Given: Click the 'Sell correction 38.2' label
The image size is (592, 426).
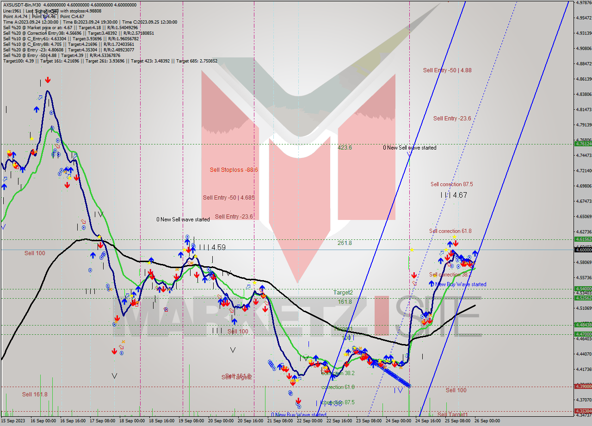Looking at the screenshot, I should 450,275.
